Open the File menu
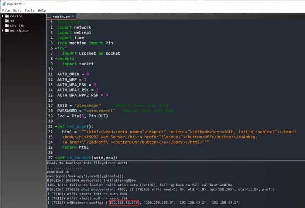Image resolution: width=305 pixels, height=208 pixels. click(x=6, y=10)
